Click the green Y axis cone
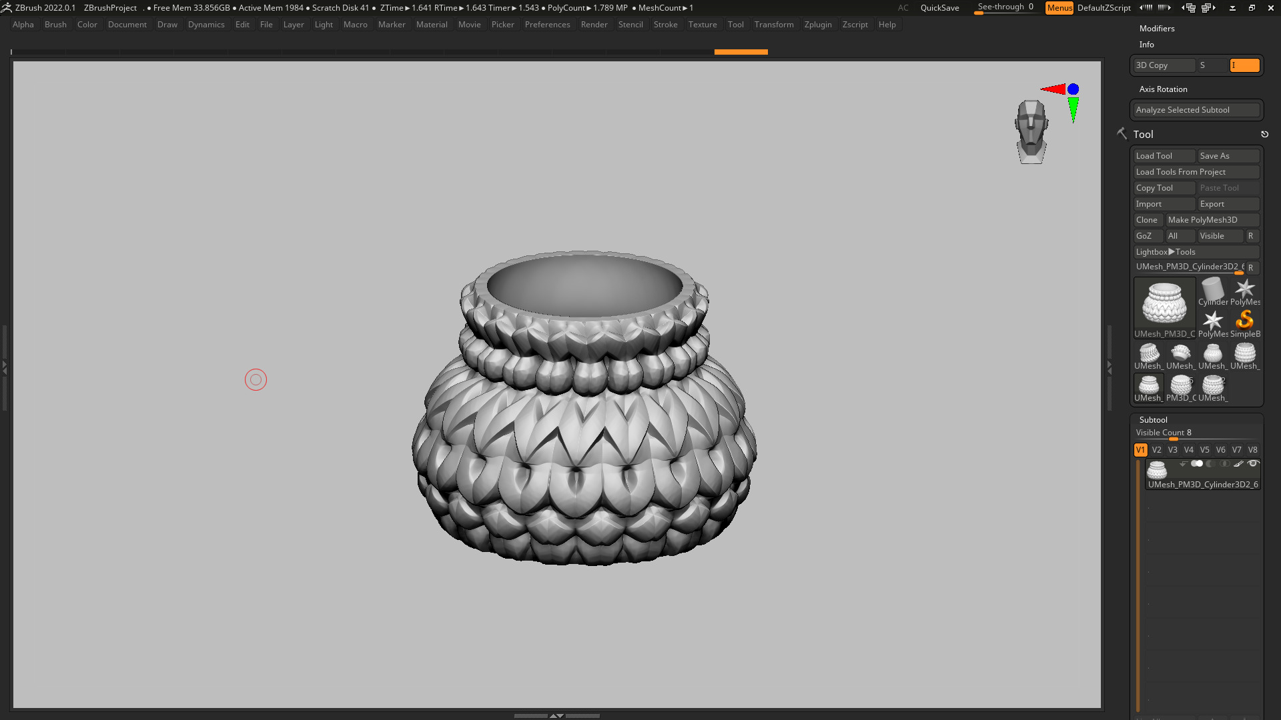Viewport: 1281px width, 720px height. pos(1073,110)
